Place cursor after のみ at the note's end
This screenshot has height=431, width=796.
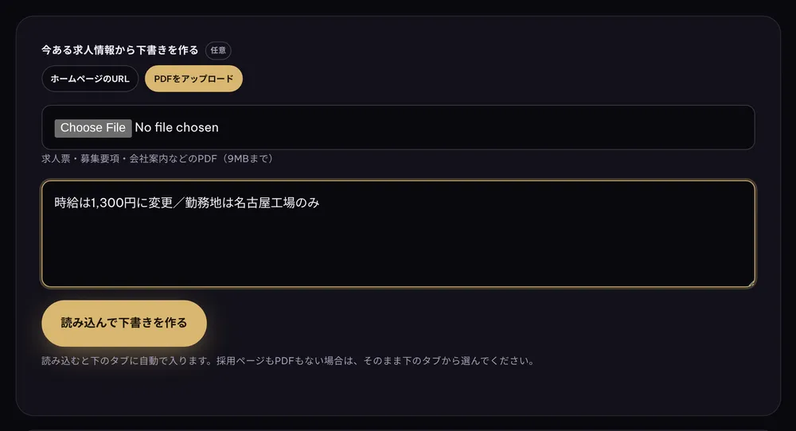(320, 203)
